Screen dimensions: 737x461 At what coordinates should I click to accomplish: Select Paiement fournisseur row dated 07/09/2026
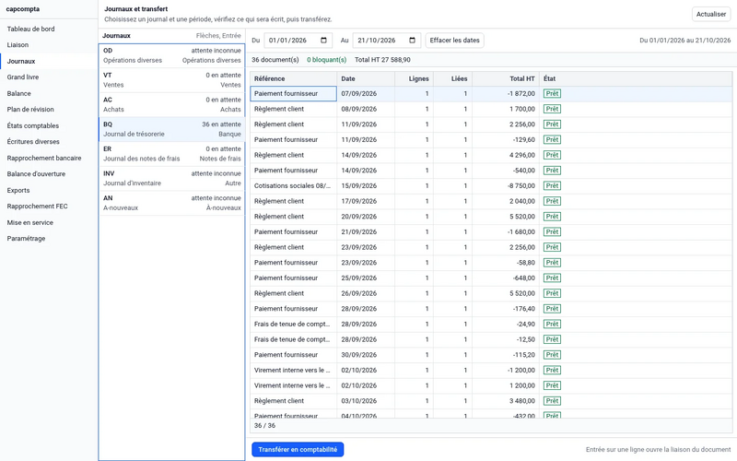(491, 94)
